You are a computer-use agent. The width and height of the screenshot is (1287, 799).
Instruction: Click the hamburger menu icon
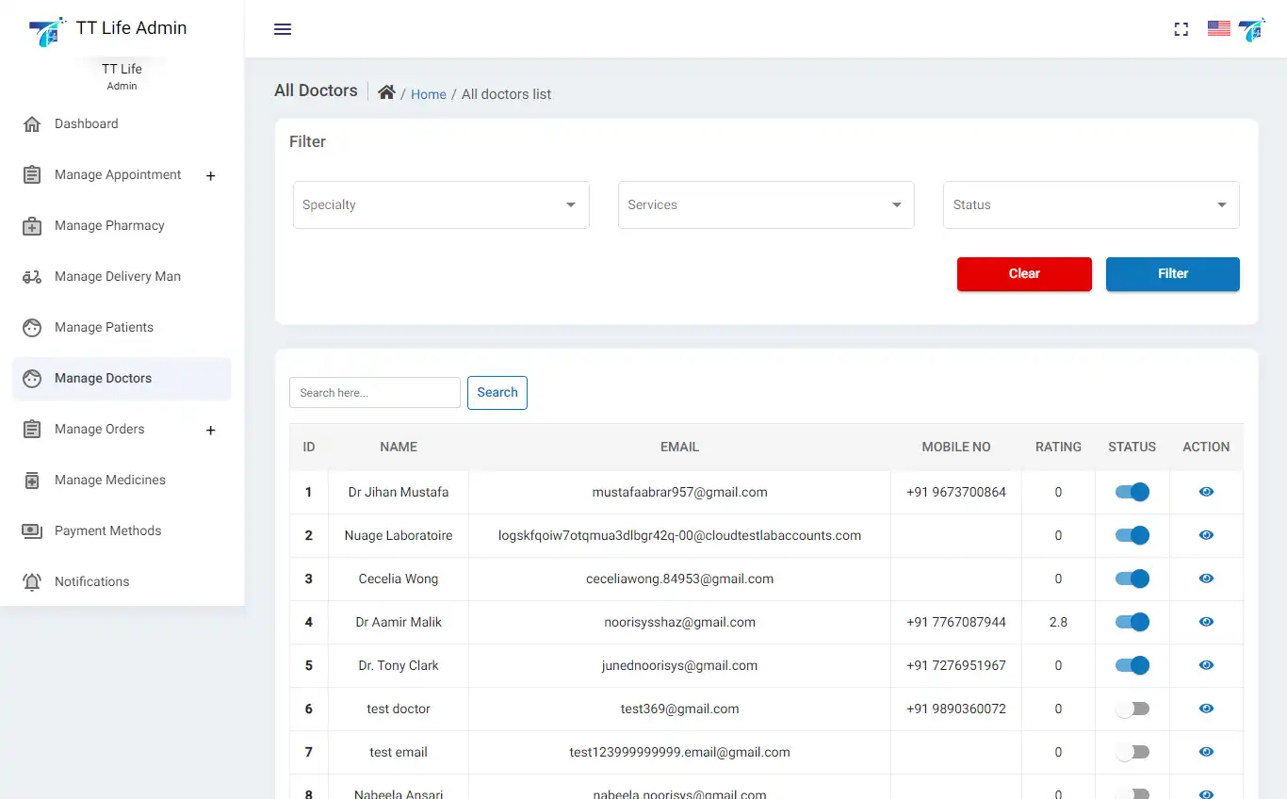283,29
